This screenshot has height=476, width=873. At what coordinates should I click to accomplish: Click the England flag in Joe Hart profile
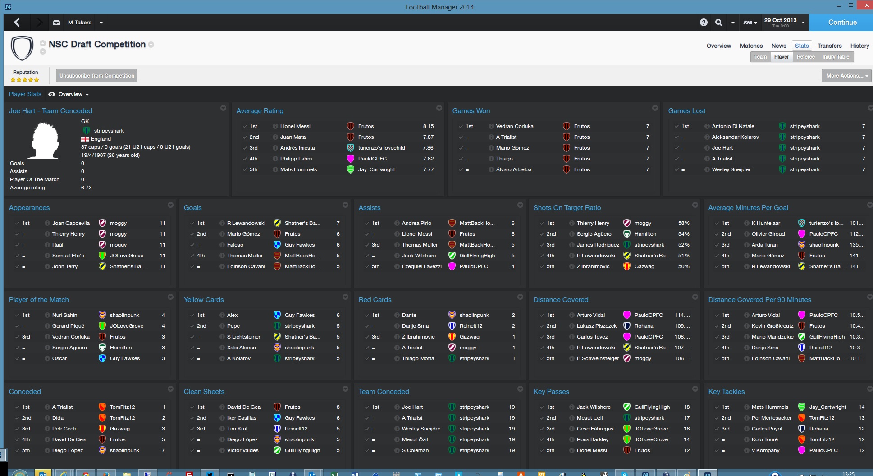[85, 139]
